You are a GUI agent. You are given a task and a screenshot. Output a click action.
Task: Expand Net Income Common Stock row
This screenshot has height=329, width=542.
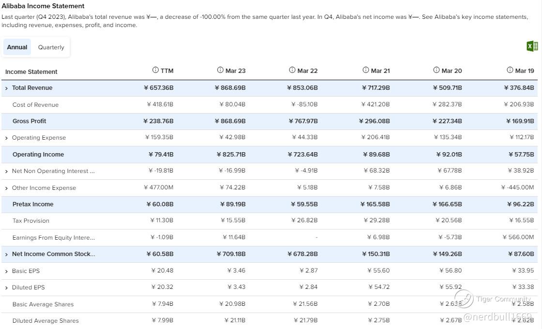6,255
